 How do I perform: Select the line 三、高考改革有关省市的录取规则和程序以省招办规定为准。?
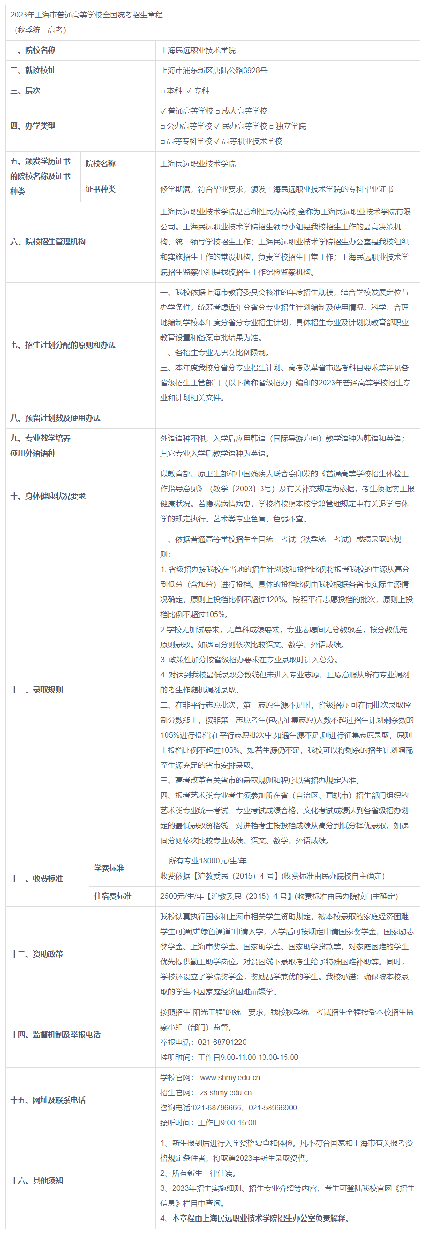pyautogui.click(x=262, y=780)
